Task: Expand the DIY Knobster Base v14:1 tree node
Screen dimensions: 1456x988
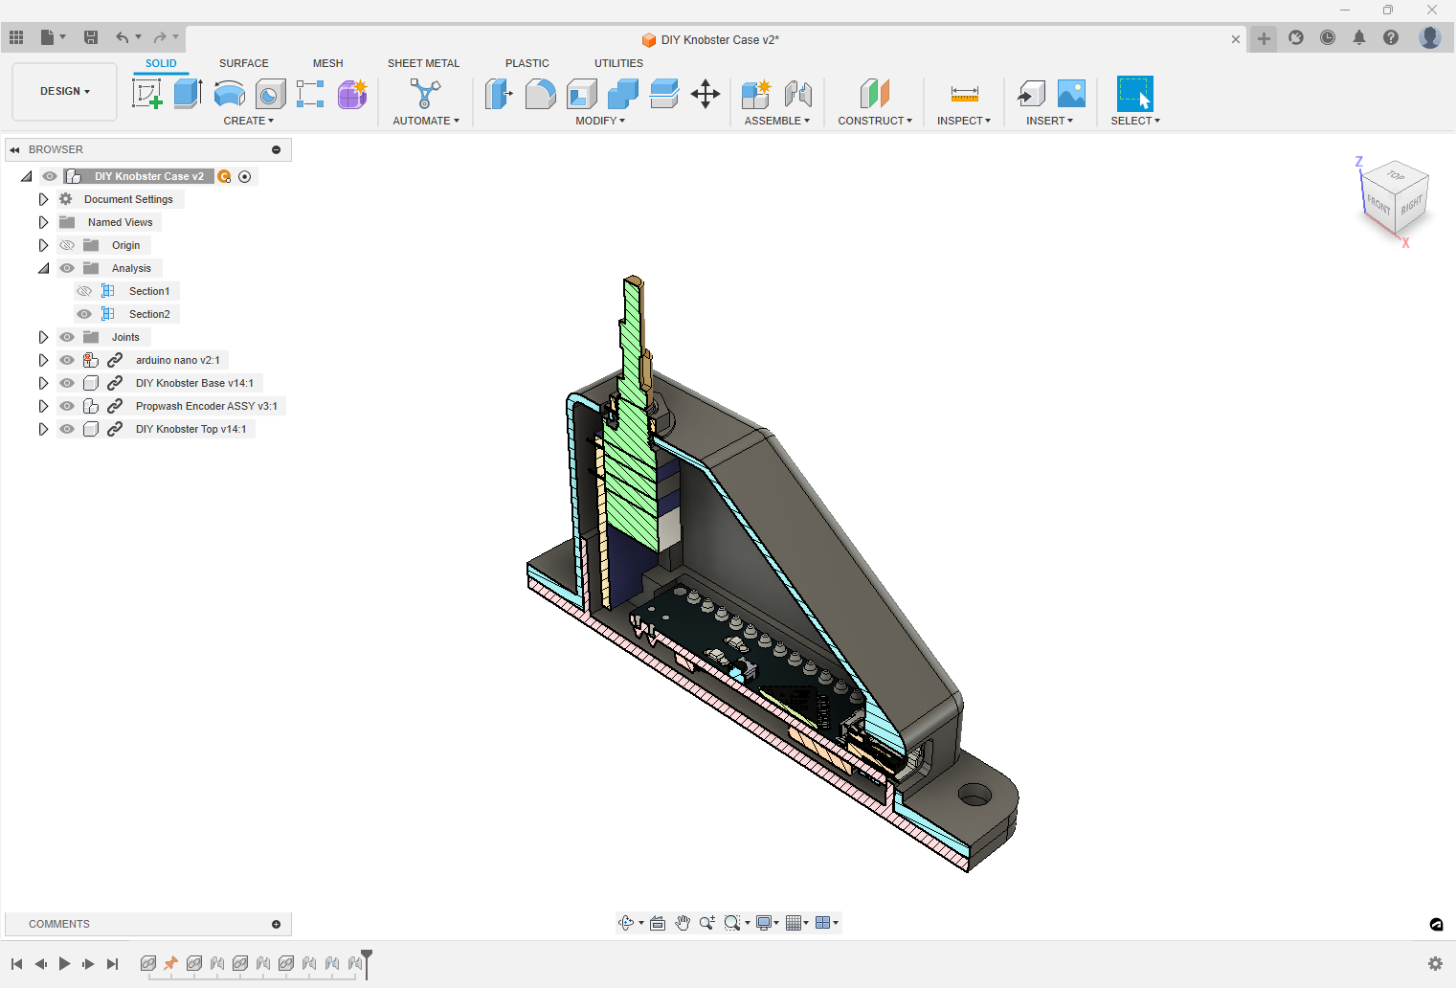Action: [43, 383]
